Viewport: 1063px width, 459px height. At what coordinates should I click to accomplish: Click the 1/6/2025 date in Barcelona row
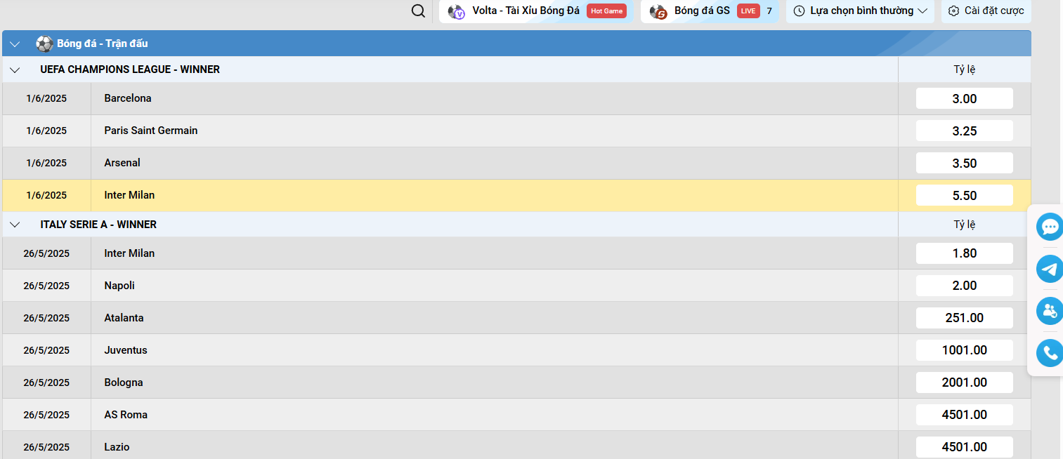point(46,98)
